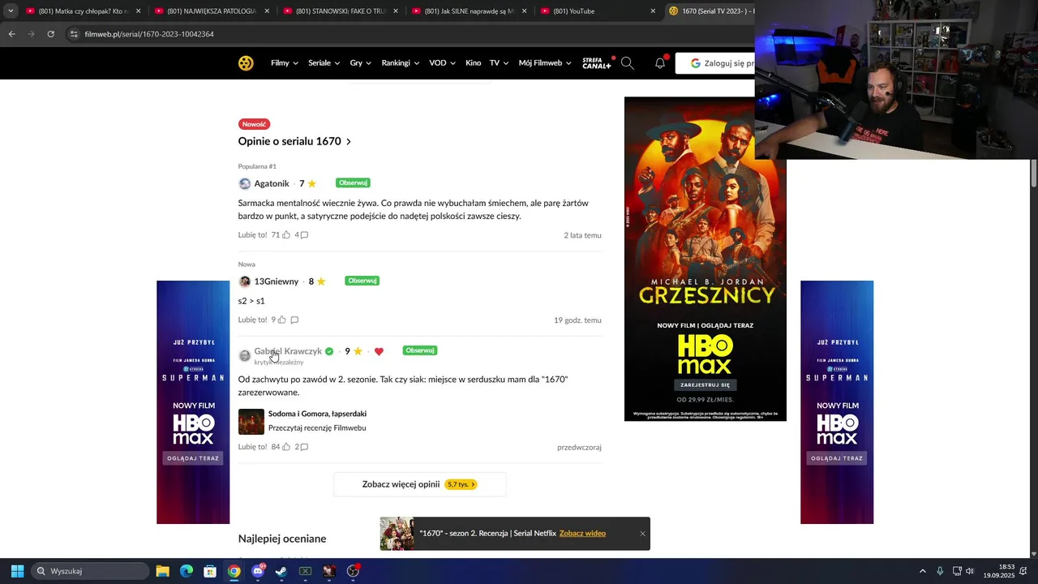Image resolution: width=1038 pixels, height=584 pixels.
Task: Click Gabriel Krawczyk's avatar
Action: tap(244, 355)
